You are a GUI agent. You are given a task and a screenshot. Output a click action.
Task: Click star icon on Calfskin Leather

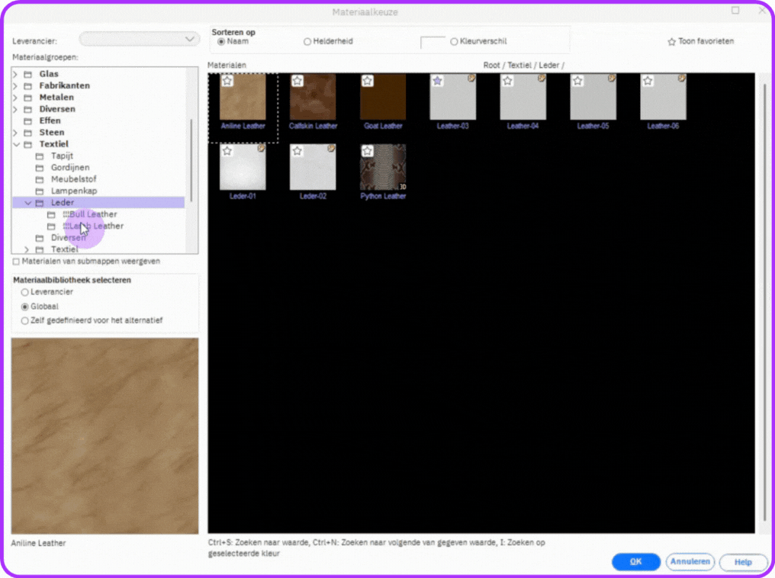tap(297, 81)
